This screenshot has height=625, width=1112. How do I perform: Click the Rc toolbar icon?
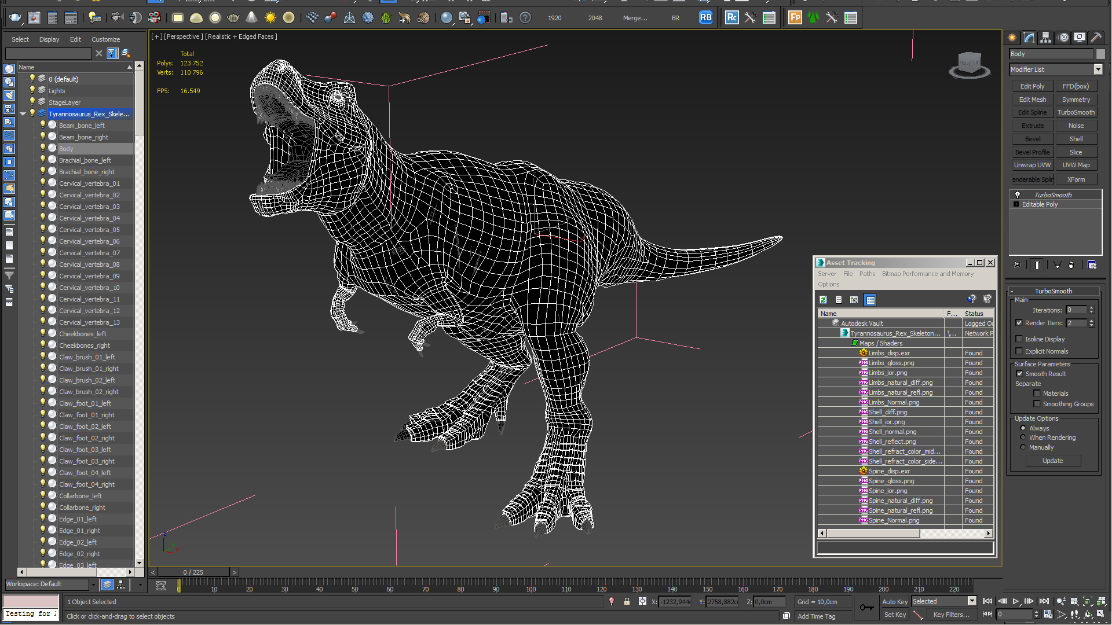tap(731, 18)
